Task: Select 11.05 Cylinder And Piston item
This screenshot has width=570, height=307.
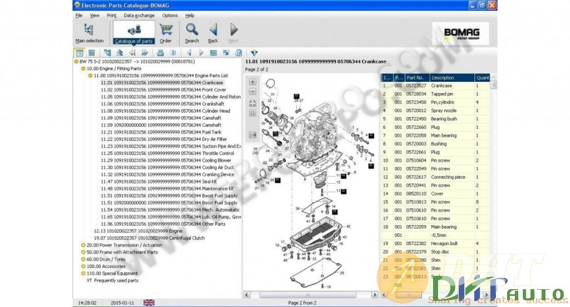Action: click(171, 97)
